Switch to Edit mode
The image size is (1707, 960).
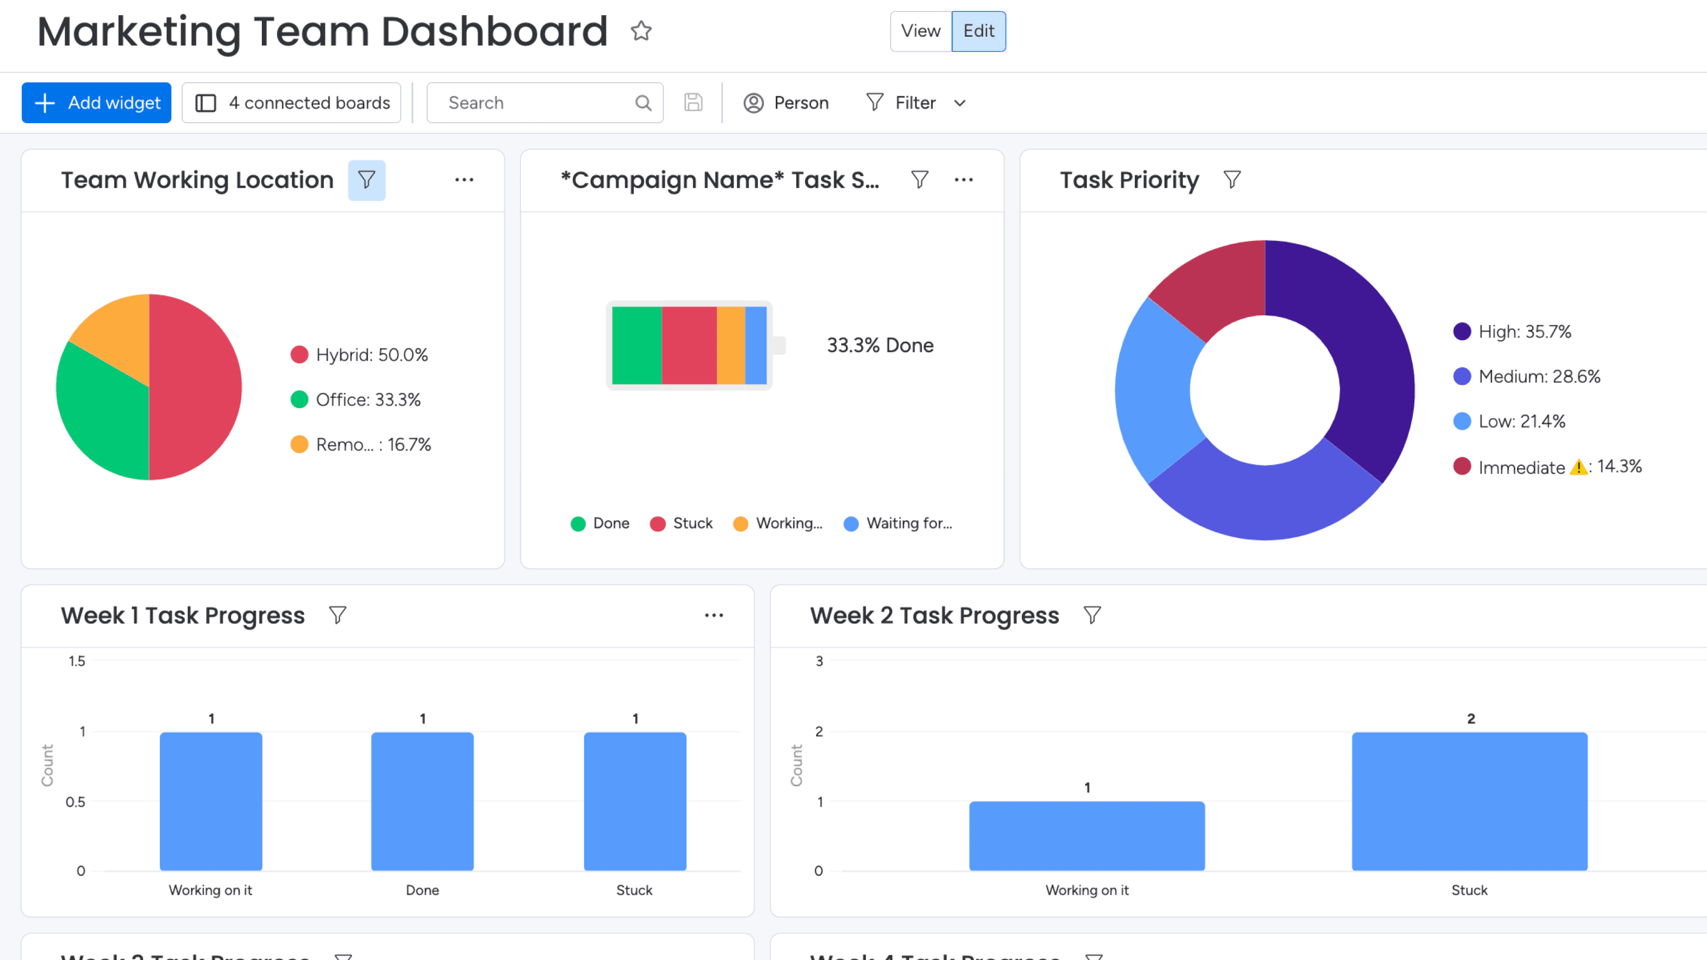(x=978, y=31)
